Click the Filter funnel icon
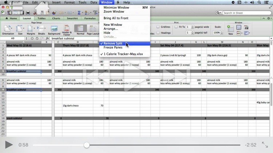Image resolution: width=273 pixels, height=153 pixels. (x=95, y=13)
